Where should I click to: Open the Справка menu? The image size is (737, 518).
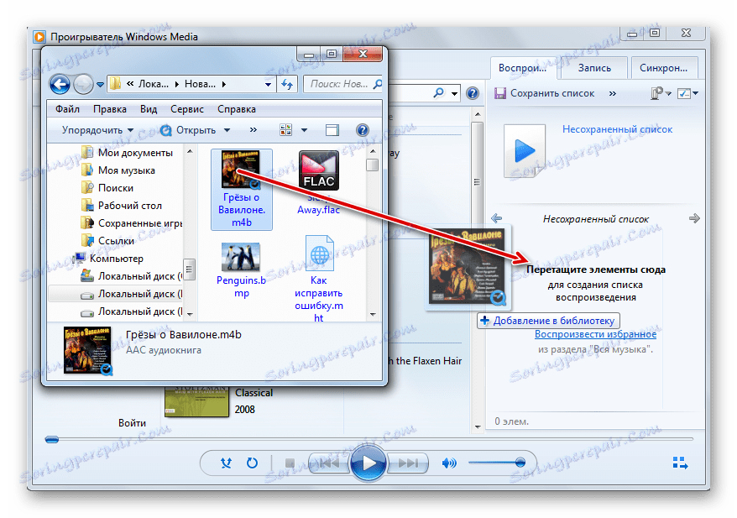point(237,109)
